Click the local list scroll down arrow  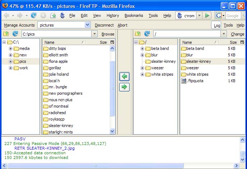coord(112,131)
